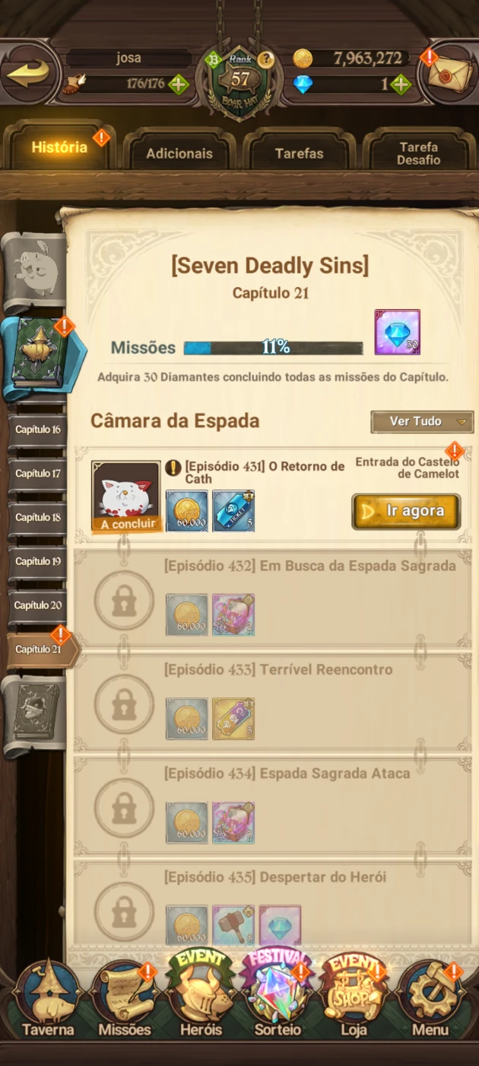Image resolution: width=479 pixels, height=1066 pixels.
Task: Tap the 30 diamonds chapter reward
Action: coord(397,332)
